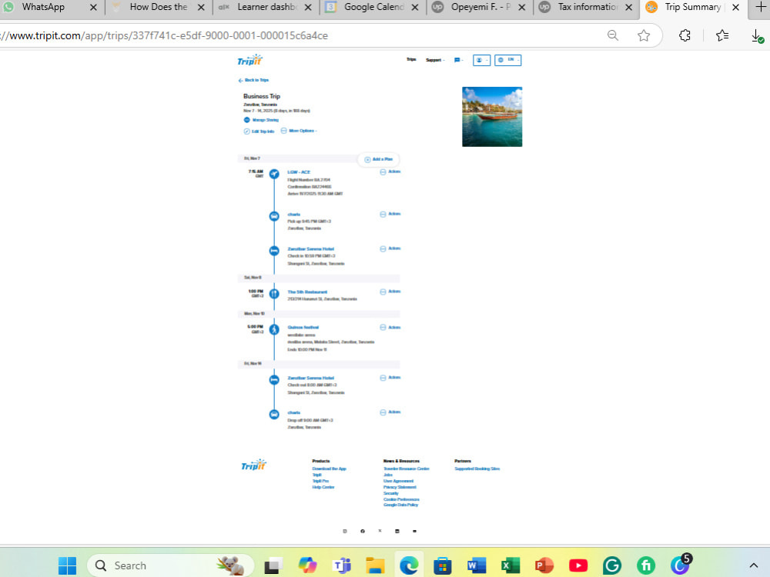Click Privacy Statement footer link

pos(400,487)
